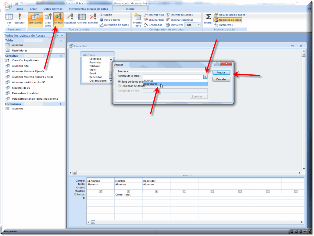Expand the Nombre de la tabla dropdown
Screen dimensions: 314x236
point(205,77)
